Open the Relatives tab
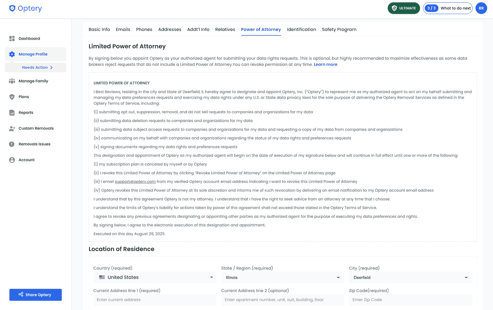The image size is (493, 310). point(225,30)
